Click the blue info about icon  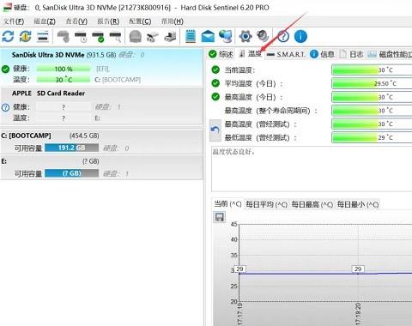[x=300, y=36]
